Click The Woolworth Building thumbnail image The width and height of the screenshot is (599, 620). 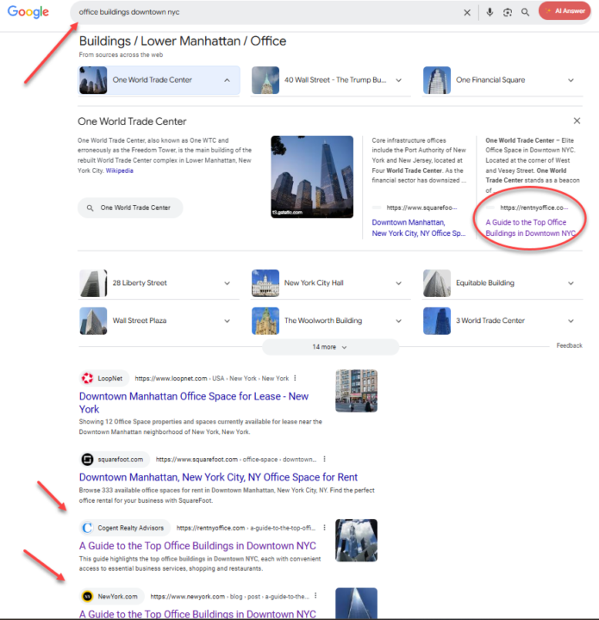(265, 320)
